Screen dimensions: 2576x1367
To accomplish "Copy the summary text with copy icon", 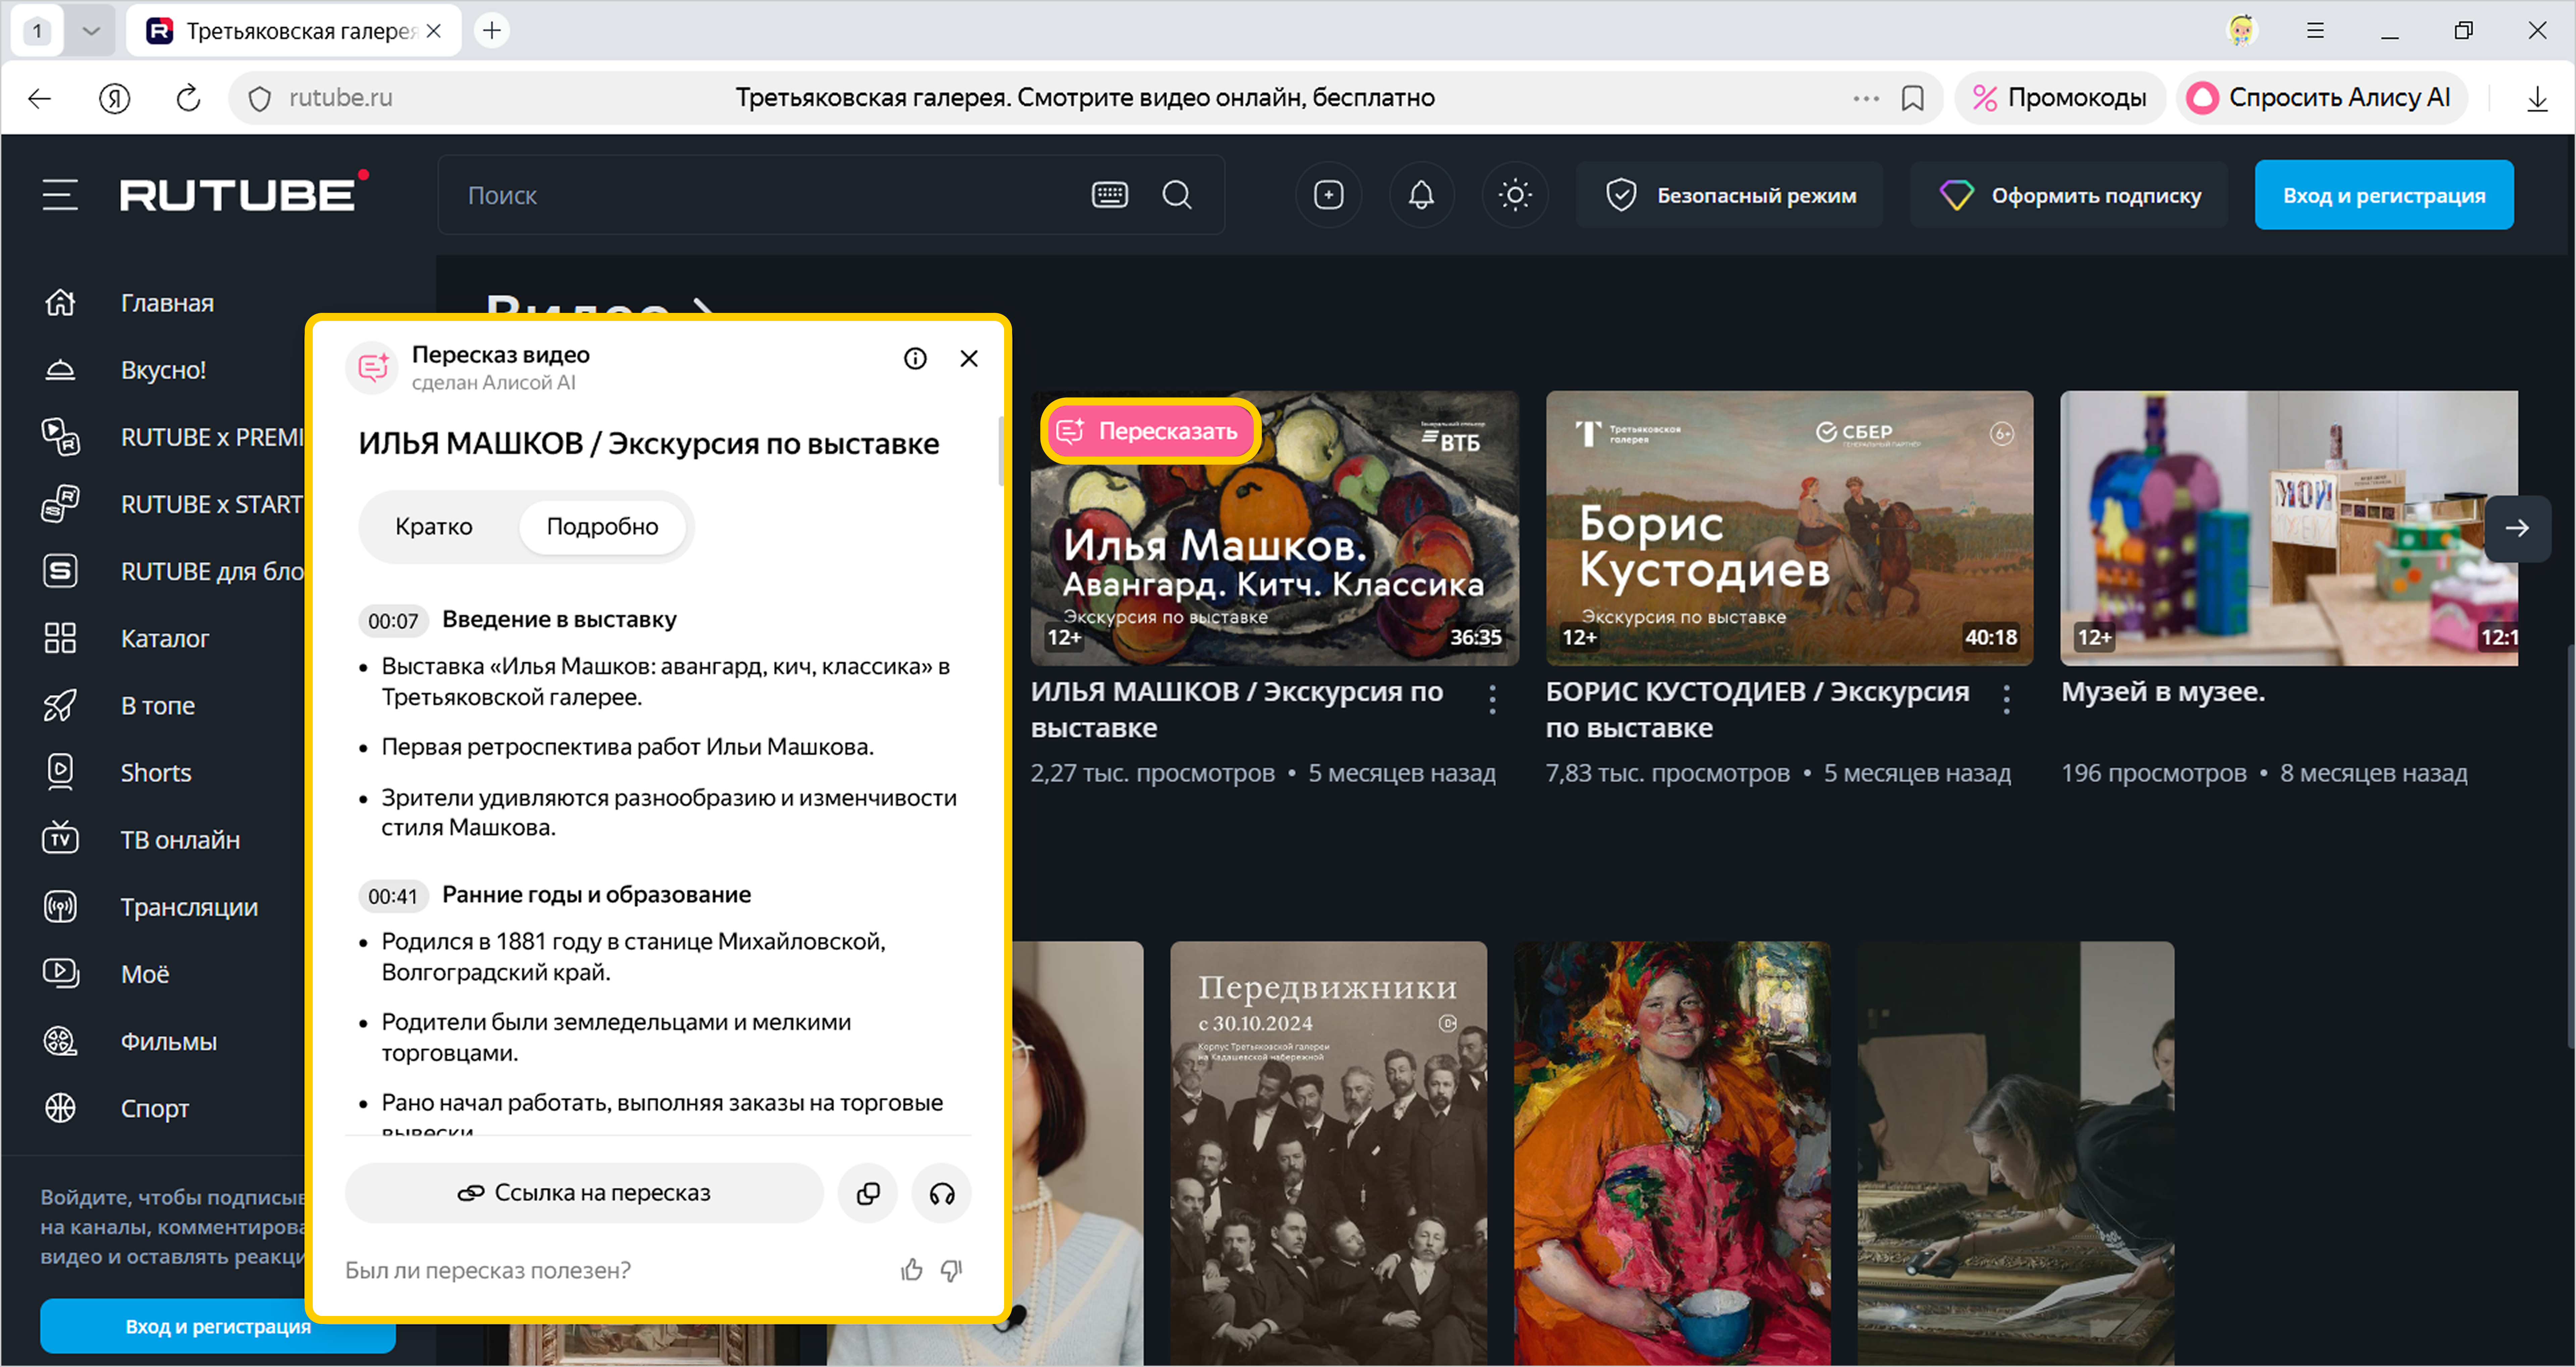I will (868, 1193).
